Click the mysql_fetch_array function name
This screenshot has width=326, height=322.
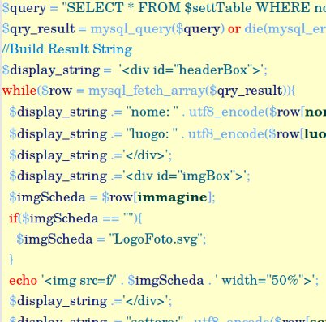pos(147,91)
